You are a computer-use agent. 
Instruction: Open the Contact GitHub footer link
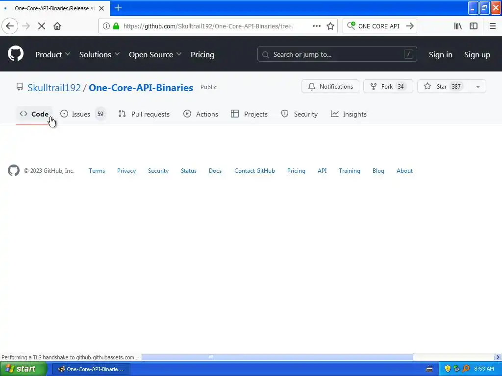254,171
